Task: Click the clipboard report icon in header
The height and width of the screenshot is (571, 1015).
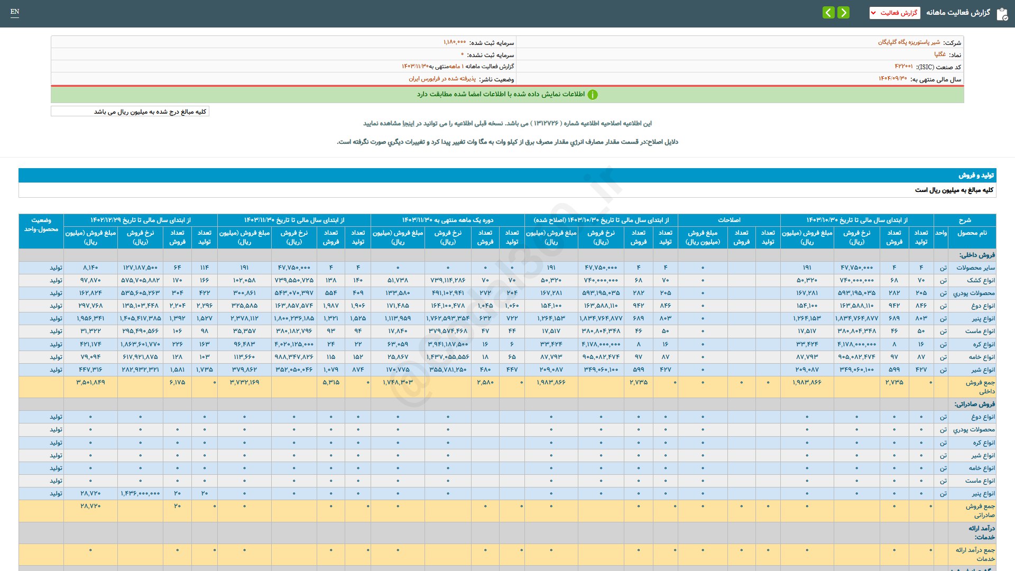Action: pos(1002,14)
